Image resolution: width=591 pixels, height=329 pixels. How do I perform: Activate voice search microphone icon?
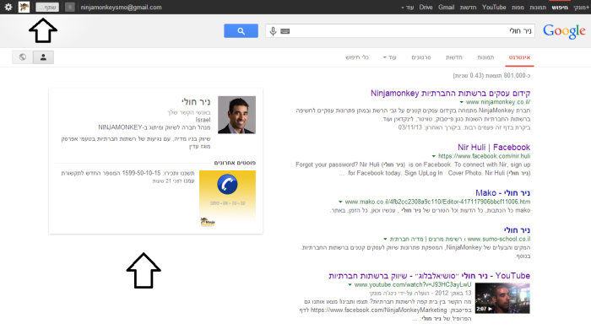point(274,31)
